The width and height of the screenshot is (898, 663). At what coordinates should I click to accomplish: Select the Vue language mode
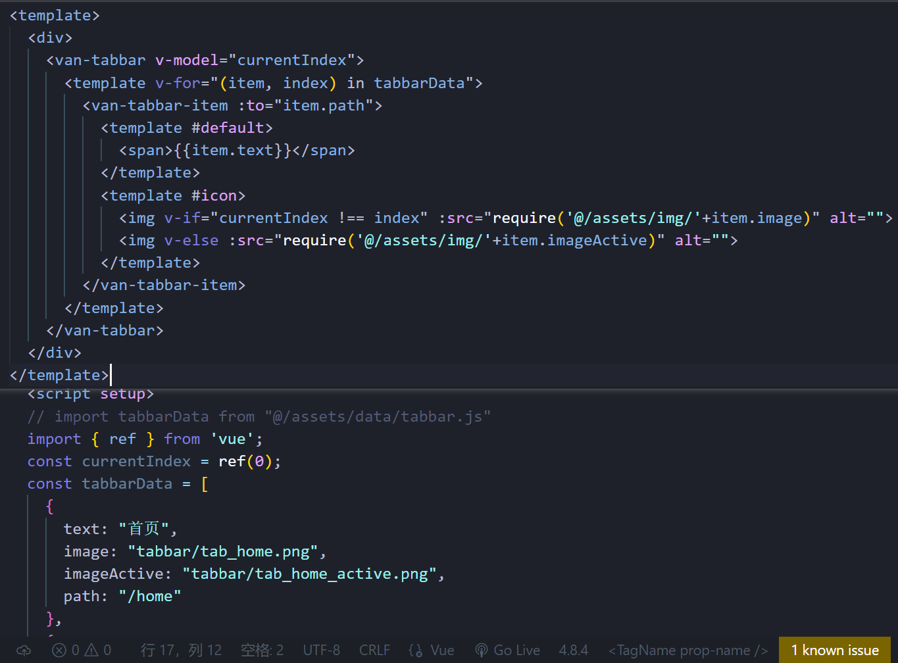pyautogui.click(x=442, y=651)
